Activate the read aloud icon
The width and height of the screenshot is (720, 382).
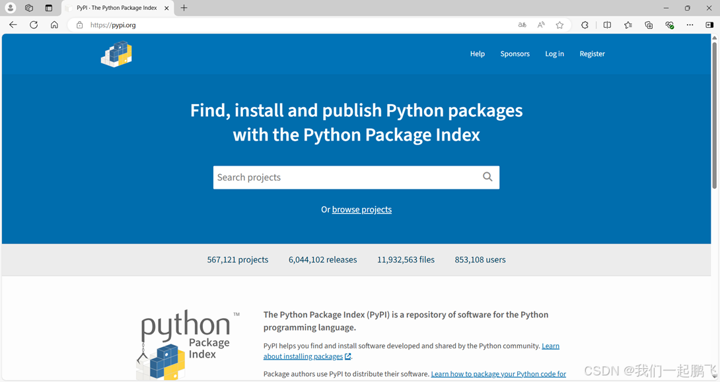(541, 25)
